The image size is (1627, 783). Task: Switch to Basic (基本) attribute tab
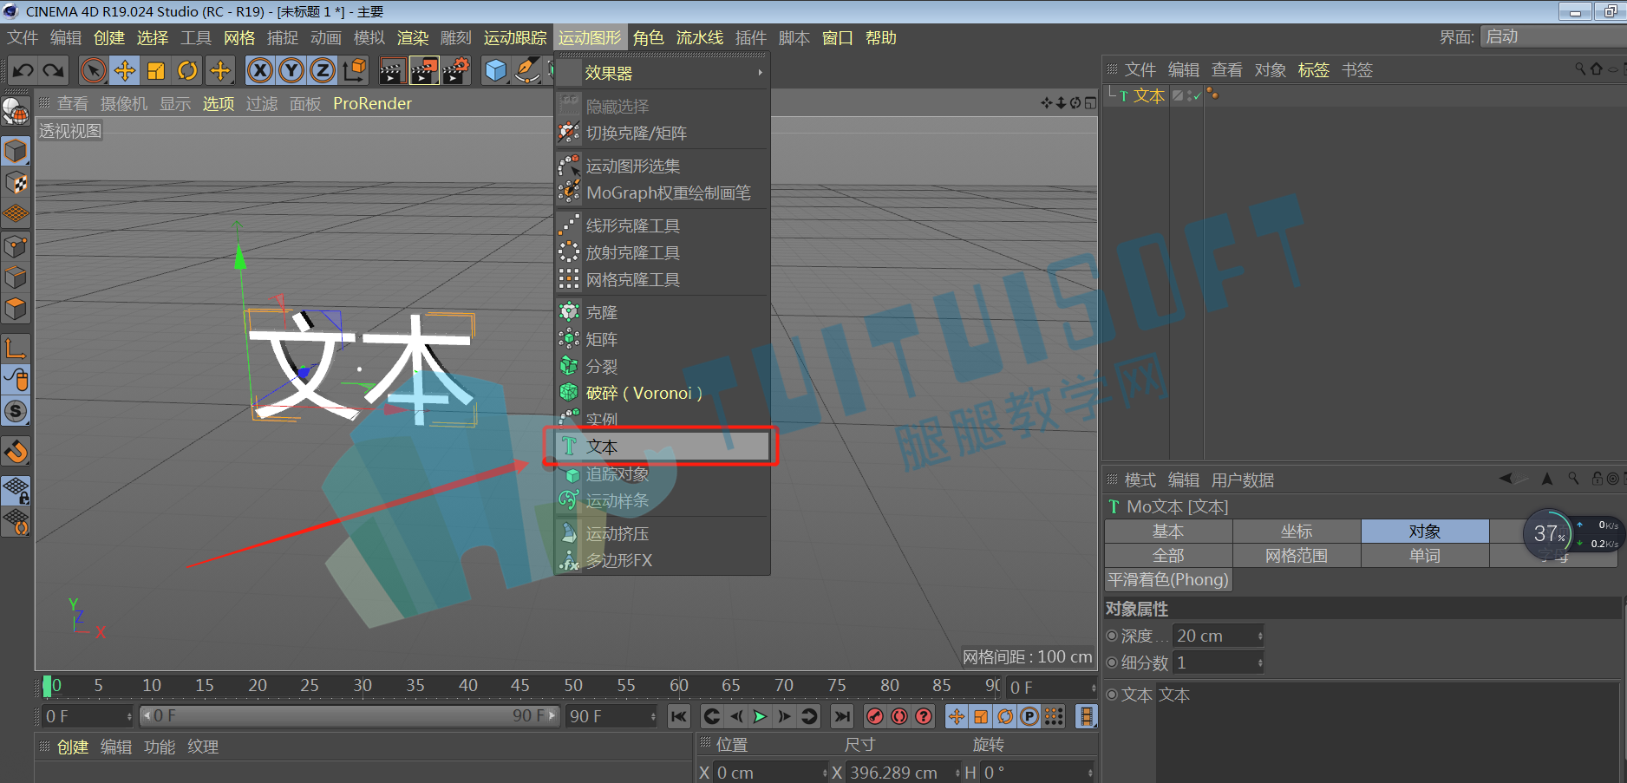pos(1168,531)
